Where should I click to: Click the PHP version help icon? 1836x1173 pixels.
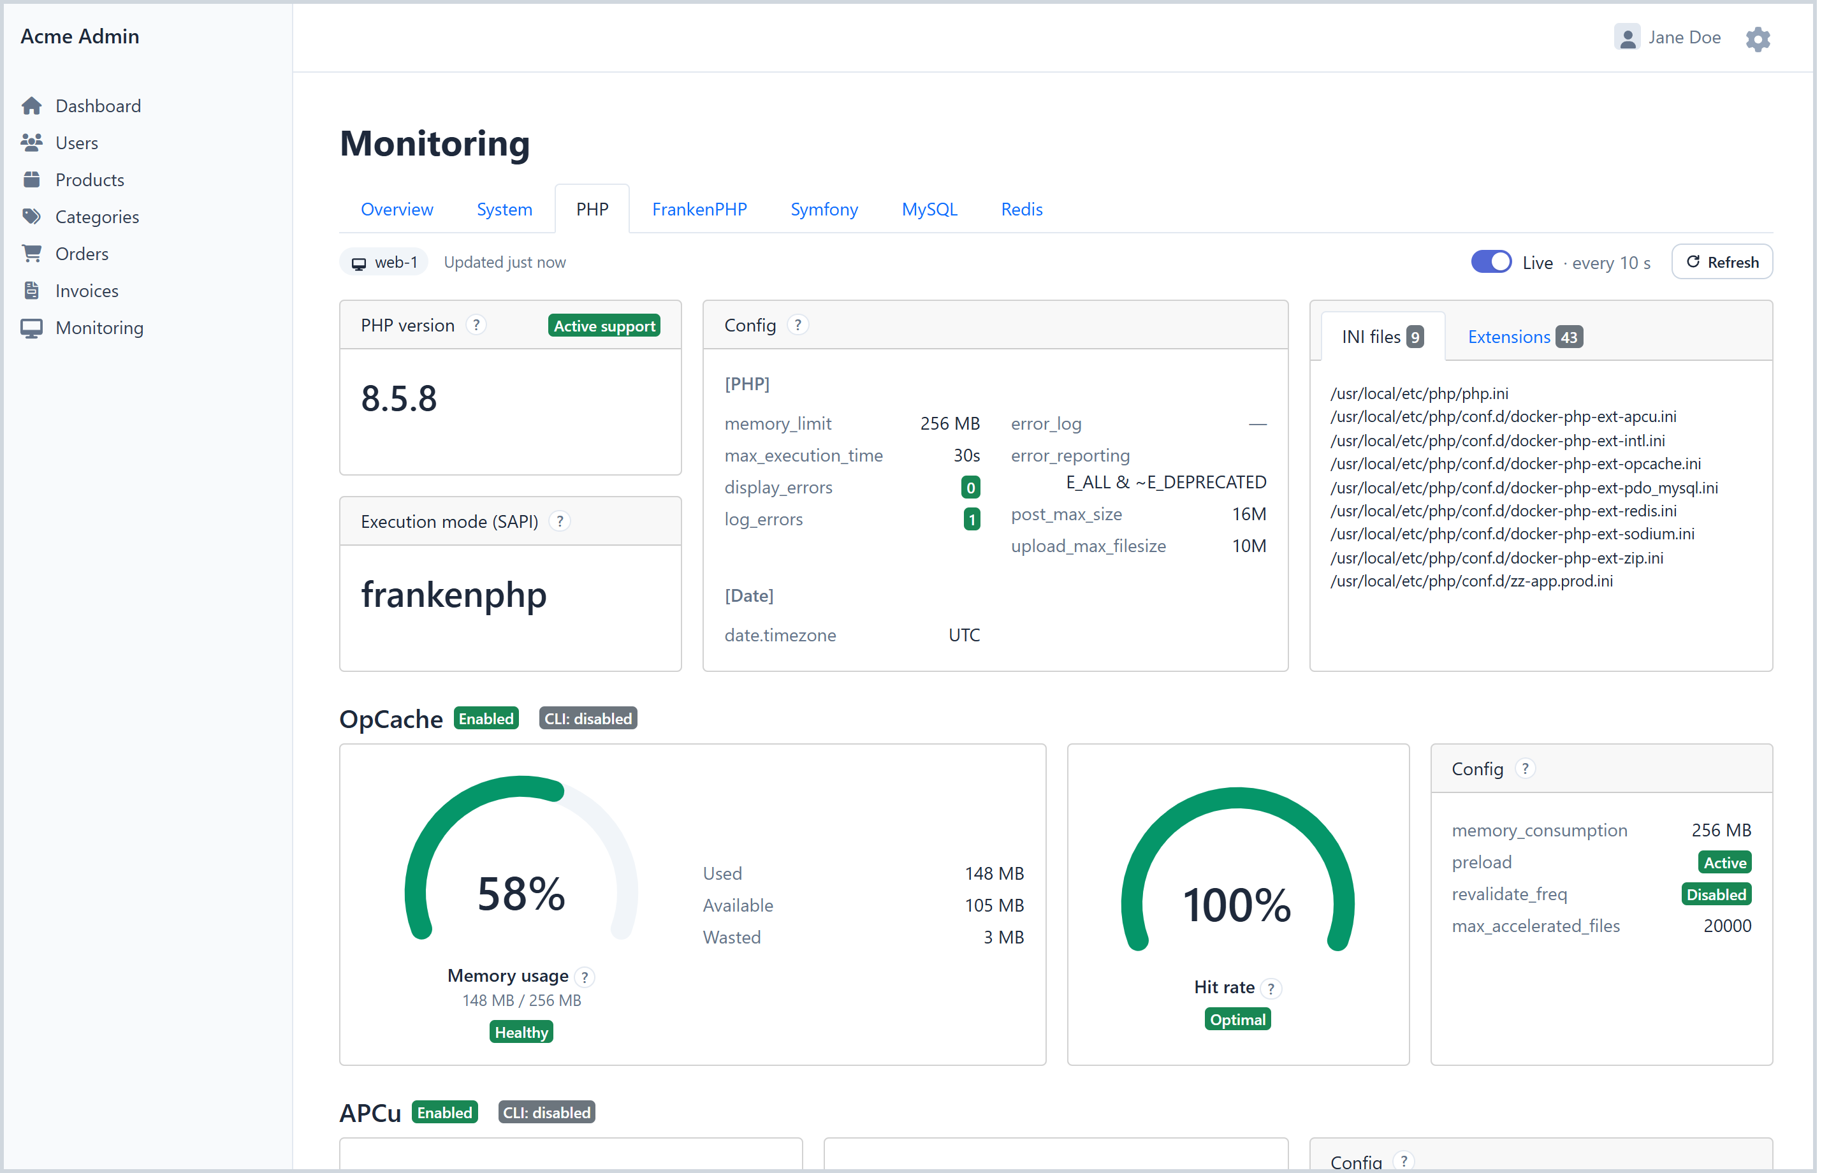(x=477, y=326)
